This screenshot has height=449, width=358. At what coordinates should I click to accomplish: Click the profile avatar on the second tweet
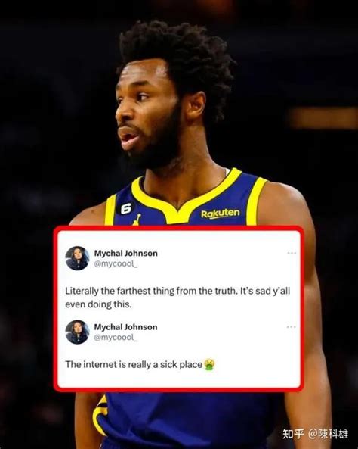[x=77, y=332]
